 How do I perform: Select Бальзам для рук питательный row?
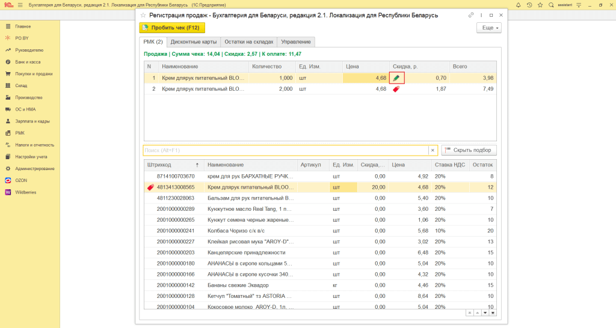320,198
